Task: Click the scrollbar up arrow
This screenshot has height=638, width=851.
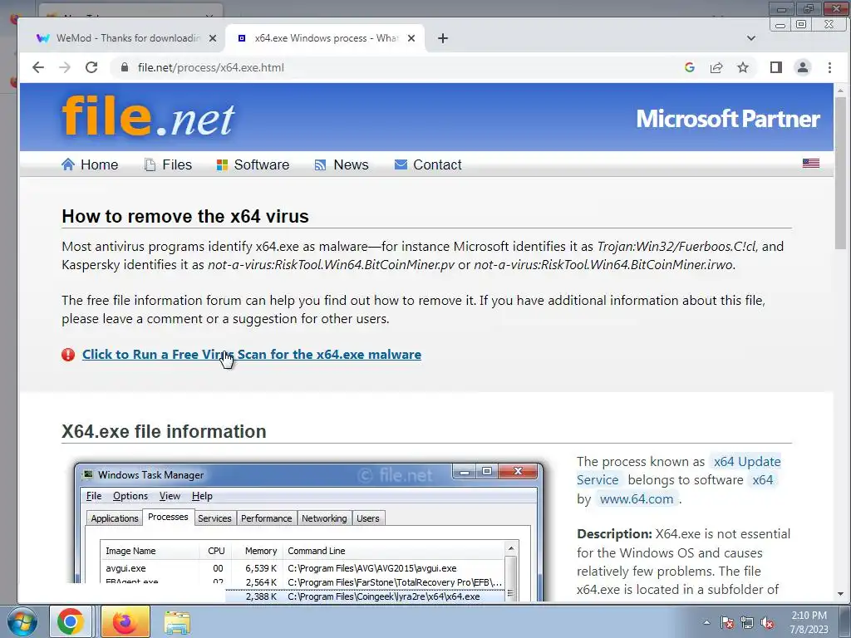Action: [x=840, y=90]
